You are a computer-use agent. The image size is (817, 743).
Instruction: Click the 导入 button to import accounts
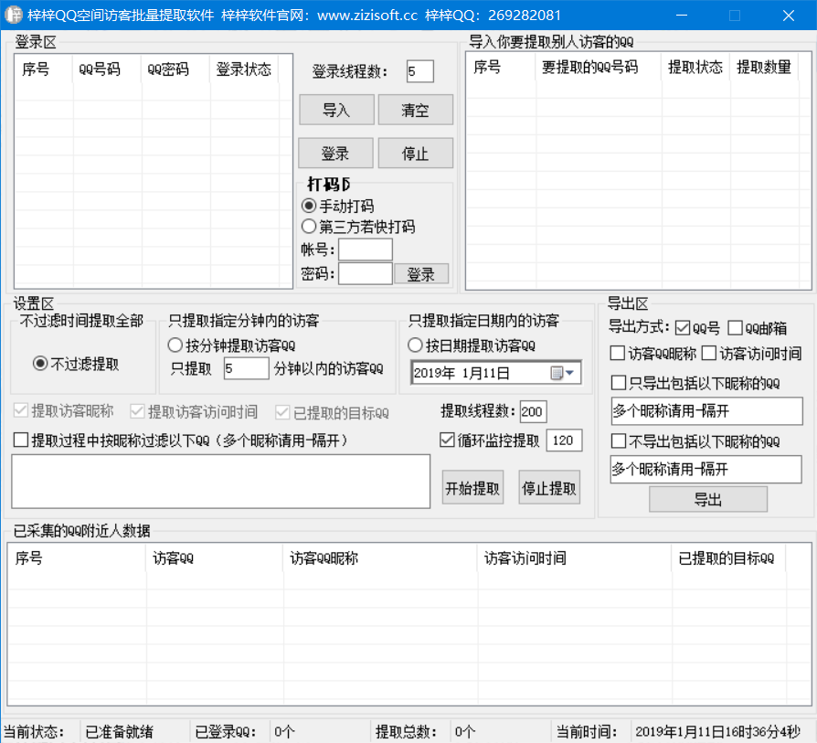[x=337, y=110]
